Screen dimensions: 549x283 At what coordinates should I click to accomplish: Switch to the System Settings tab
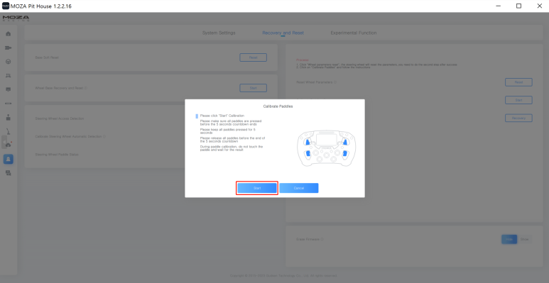coord(219,33)
